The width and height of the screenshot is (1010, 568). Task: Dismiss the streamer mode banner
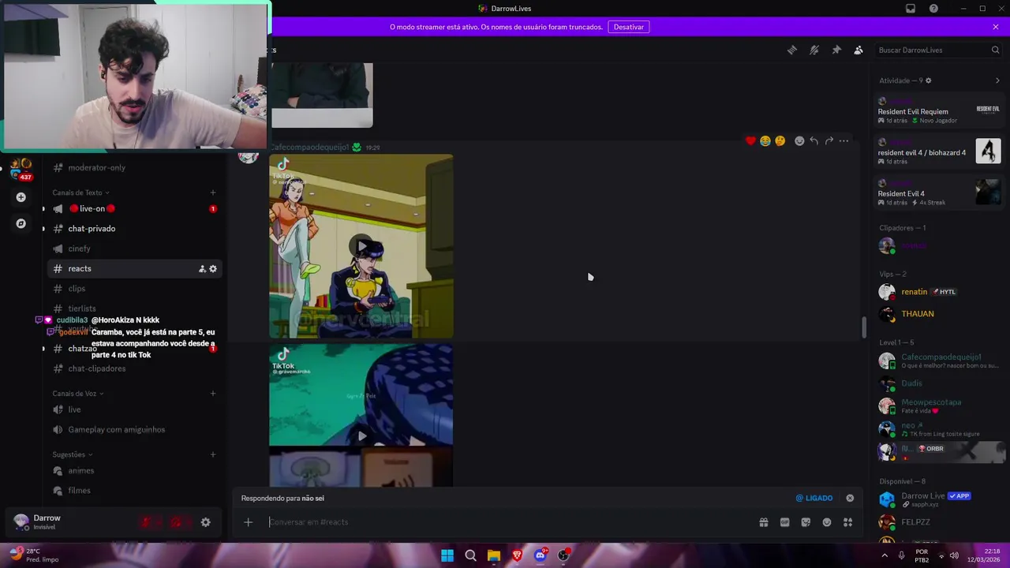996,27
